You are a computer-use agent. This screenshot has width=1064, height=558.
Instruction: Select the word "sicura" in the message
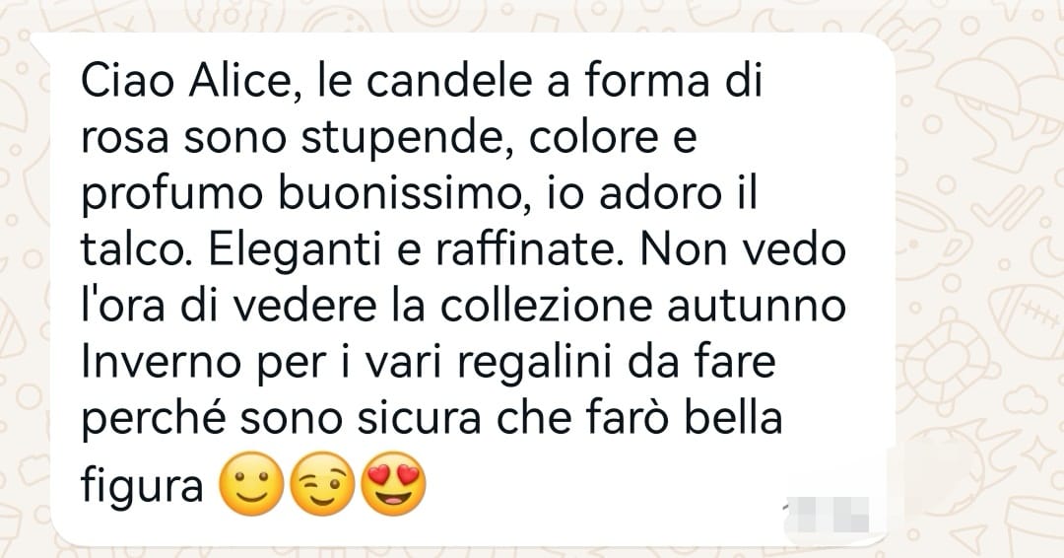coord(420,420)
